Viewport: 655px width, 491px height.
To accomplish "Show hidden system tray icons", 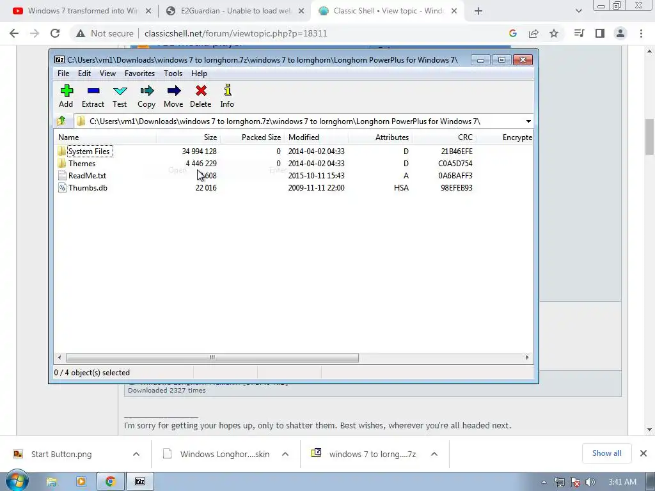I will 544,482.
